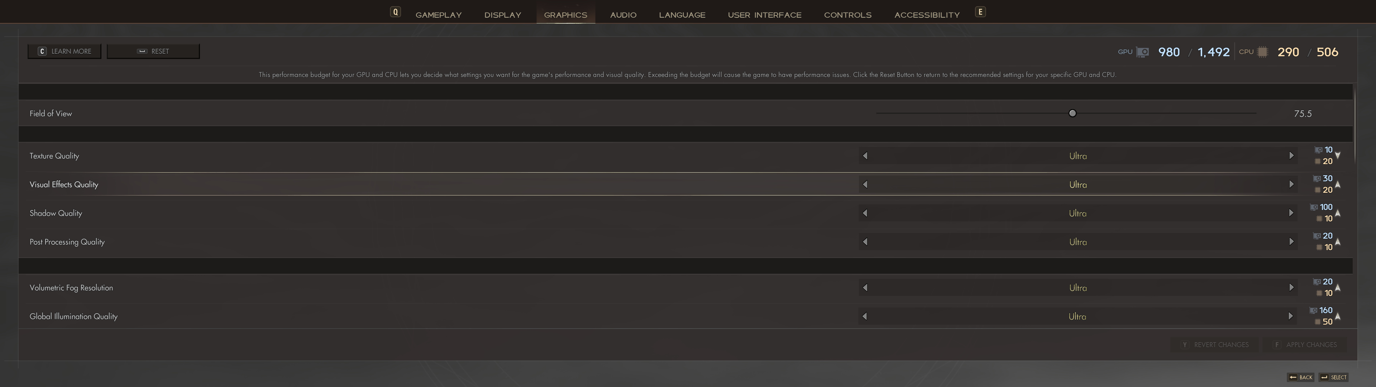Screen dimensions: 1376x387
Task: Click the CPU chip budget icon
Action: pyautogui.click(x=1262, y=52)
